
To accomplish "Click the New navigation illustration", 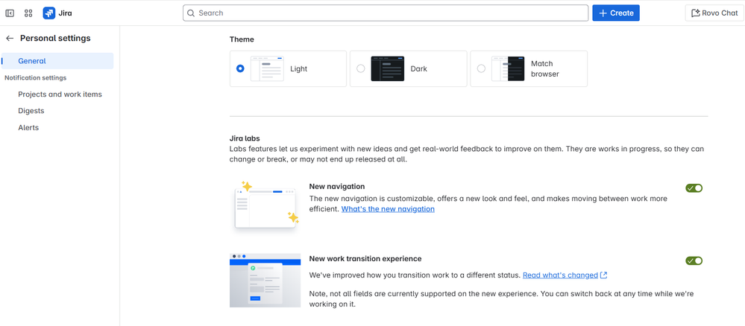I will [267, 208].
